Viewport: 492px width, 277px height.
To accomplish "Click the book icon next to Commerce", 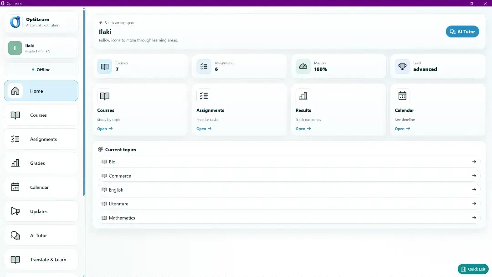I will (x=104, y=176).
